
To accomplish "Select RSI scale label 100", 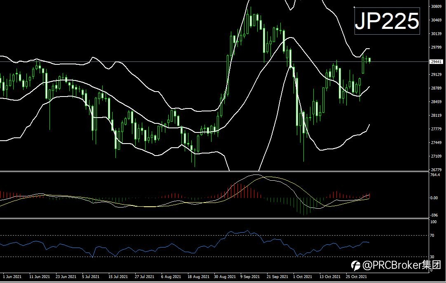I will [x=434, y=222].
